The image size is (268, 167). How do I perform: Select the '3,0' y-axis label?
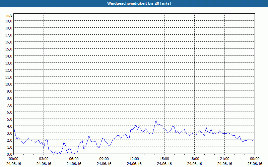(x=10, y=133)
